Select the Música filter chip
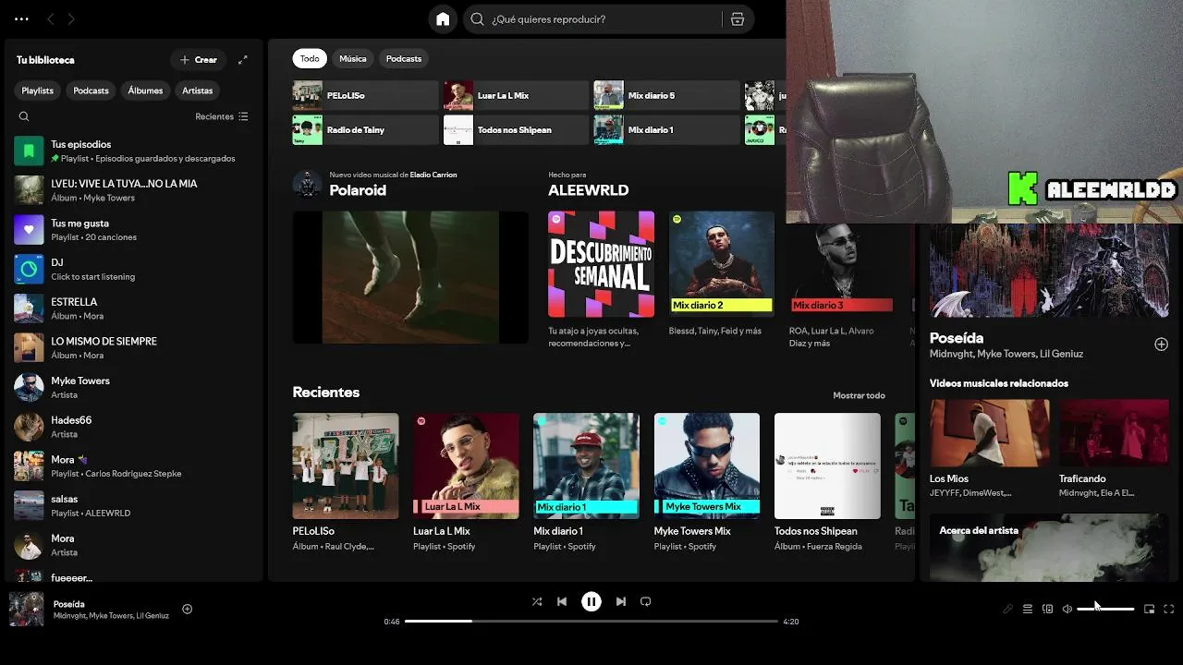Viewport: 1183px width, 665px height. (x=353, y=58)
